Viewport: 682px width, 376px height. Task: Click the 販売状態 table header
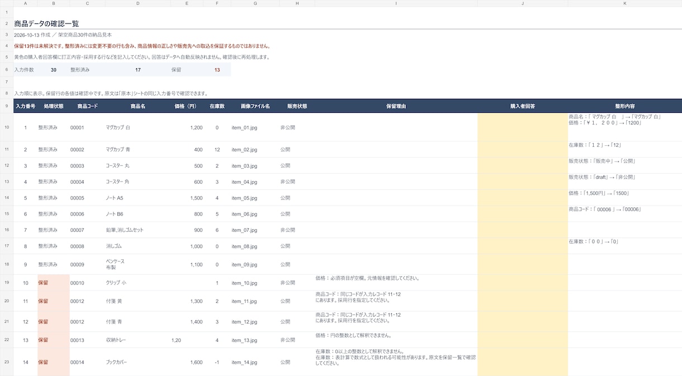[x=297, y=106]
